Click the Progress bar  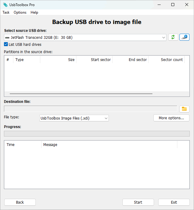click(97, 134)
